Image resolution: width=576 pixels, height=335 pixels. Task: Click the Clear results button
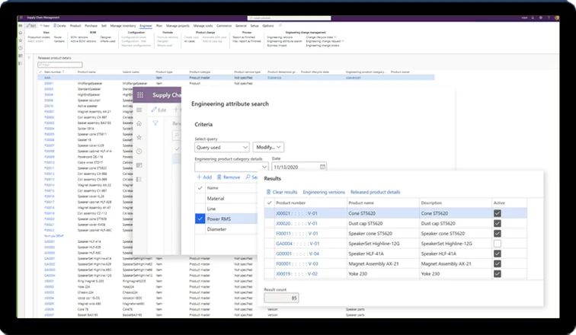pos(282,192)
